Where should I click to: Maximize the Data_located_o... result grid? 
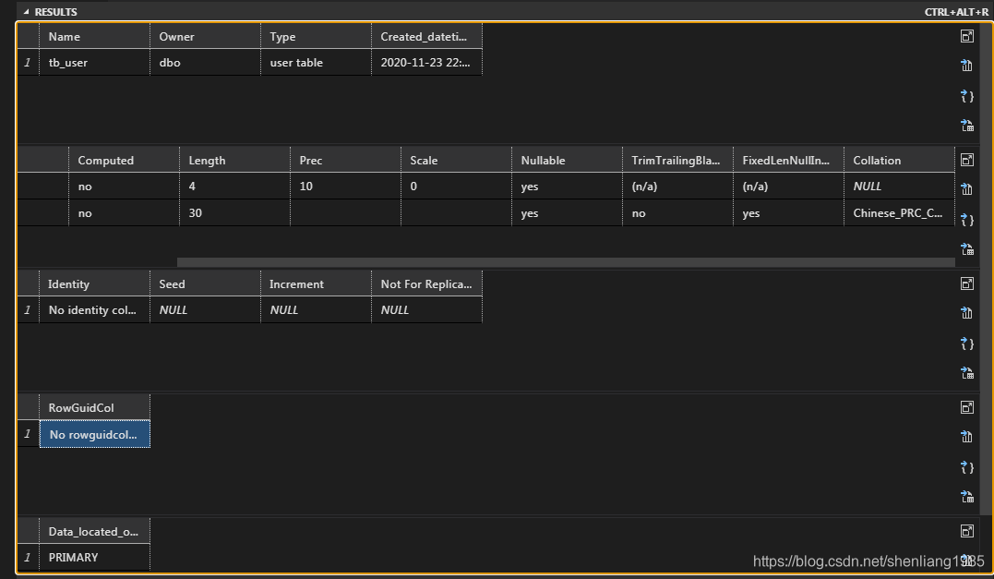(966, 531)
